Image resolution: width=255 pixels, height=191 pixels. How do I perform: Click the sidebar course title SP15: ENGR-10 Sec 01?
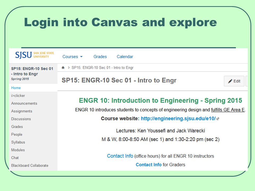(32, 71)
